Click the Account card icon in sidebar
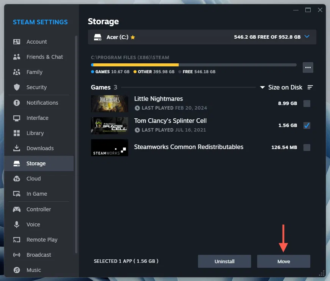Screen dimensions: 330x281 click(x=17, y=42)
